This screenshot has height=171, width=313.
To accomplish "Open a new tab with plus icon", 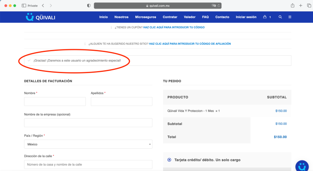I will (x=301, y=6).
